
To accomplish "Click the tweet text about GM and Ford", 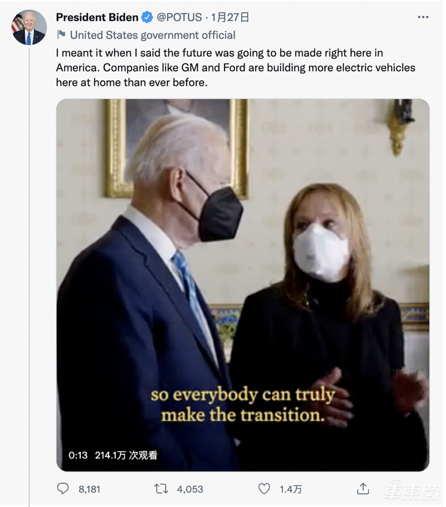I will [235, 68].
